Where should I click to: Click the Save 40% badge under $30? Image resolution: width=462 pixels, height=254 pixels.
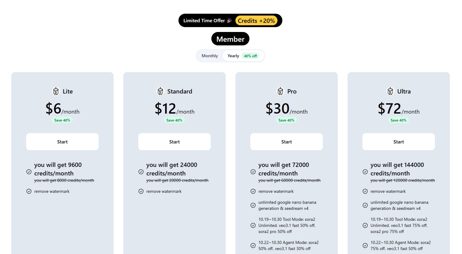coord(286,120)
